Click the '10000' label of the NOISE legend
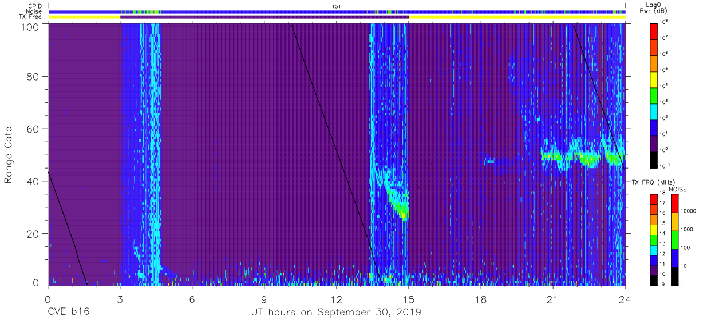703x324 pixels. tap(689, 212)
